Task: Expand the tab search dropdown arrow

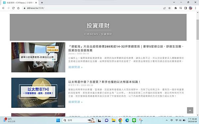Action: [x=174, y=2]
